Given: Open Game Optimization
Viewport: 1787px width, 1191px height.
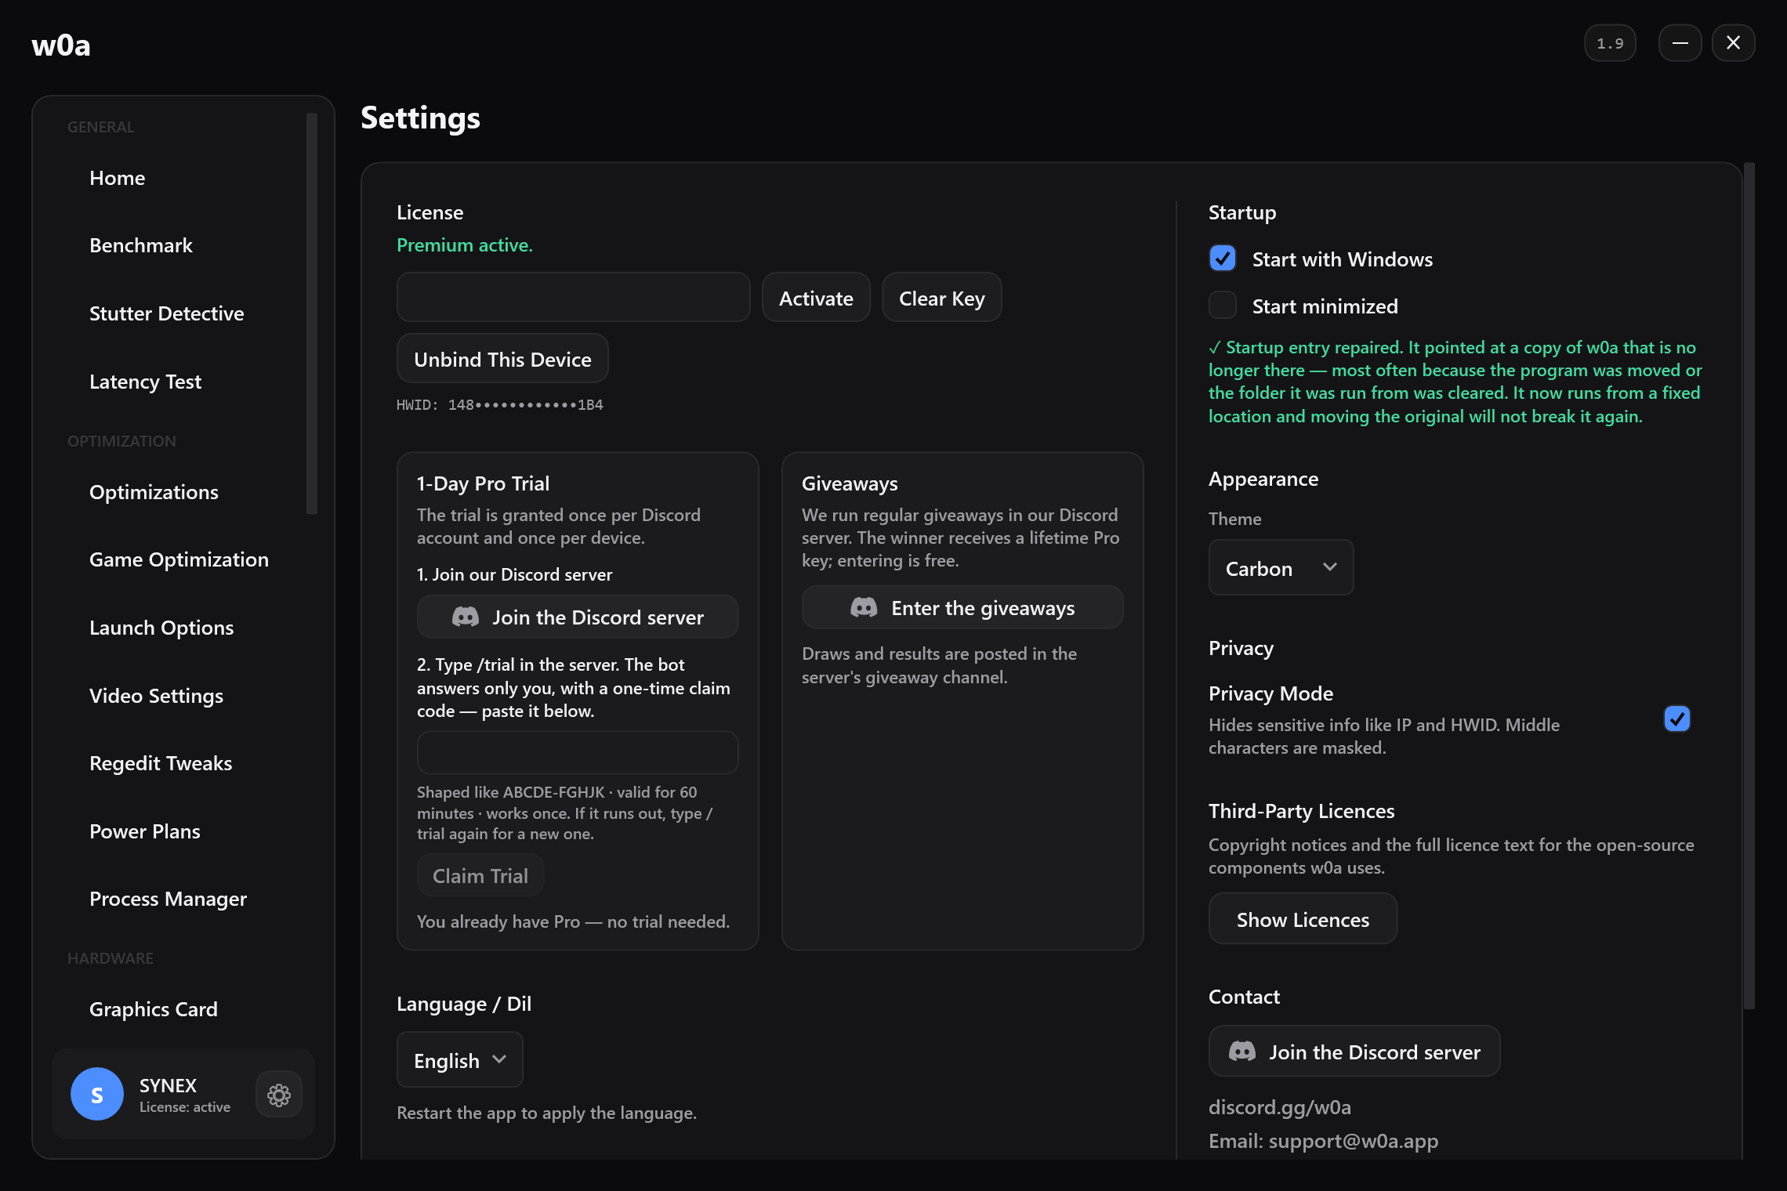Looking at the screenshot, I should click(179, 559).
